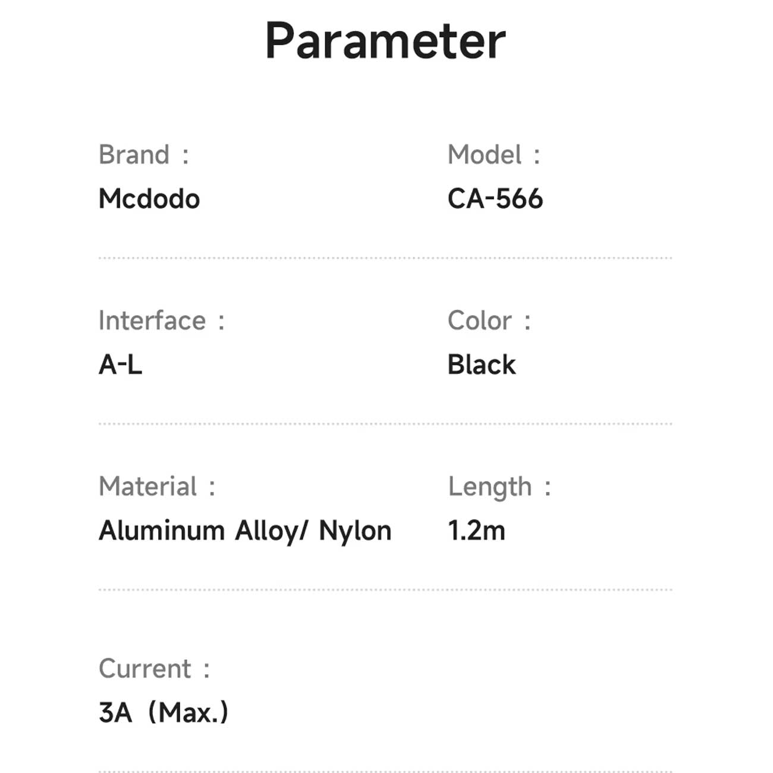Select the CA-566 model number
This screenshot has height=773, width=773.
[x=495, y=199]
